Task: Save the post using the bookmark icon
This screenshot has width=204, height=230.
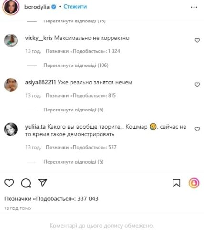Action: coord(176,183)
